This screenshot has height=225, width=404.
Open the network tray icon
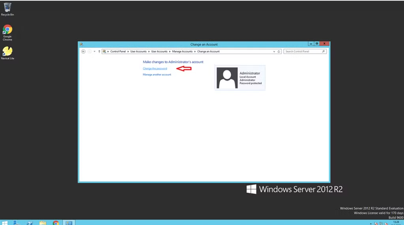[381, 223]
